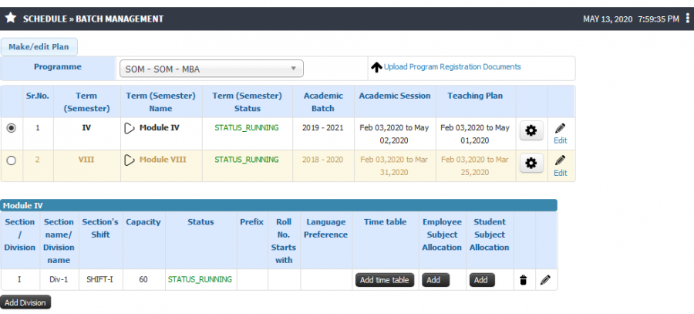This screenshot has height=314, width=694.
Task: Click the play triangle icon beside Module IV
Action: coord(130,128)
